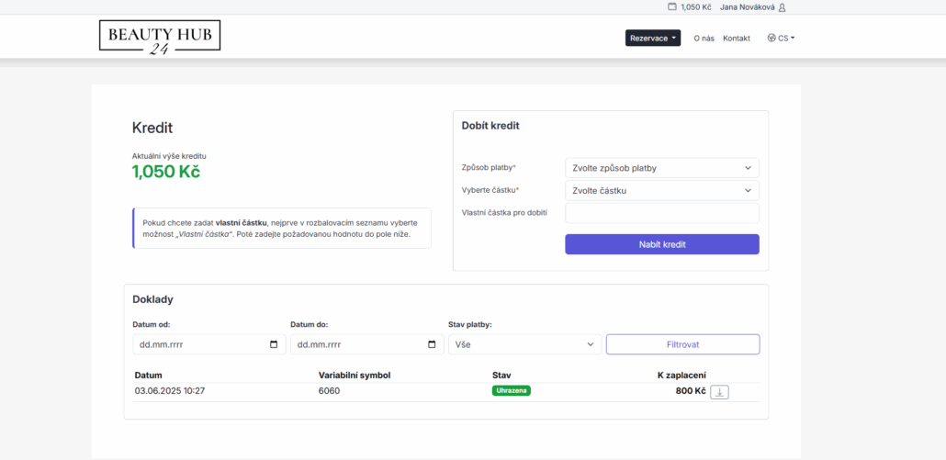Click the Beauty Hub 24 logo

point(160,37)
